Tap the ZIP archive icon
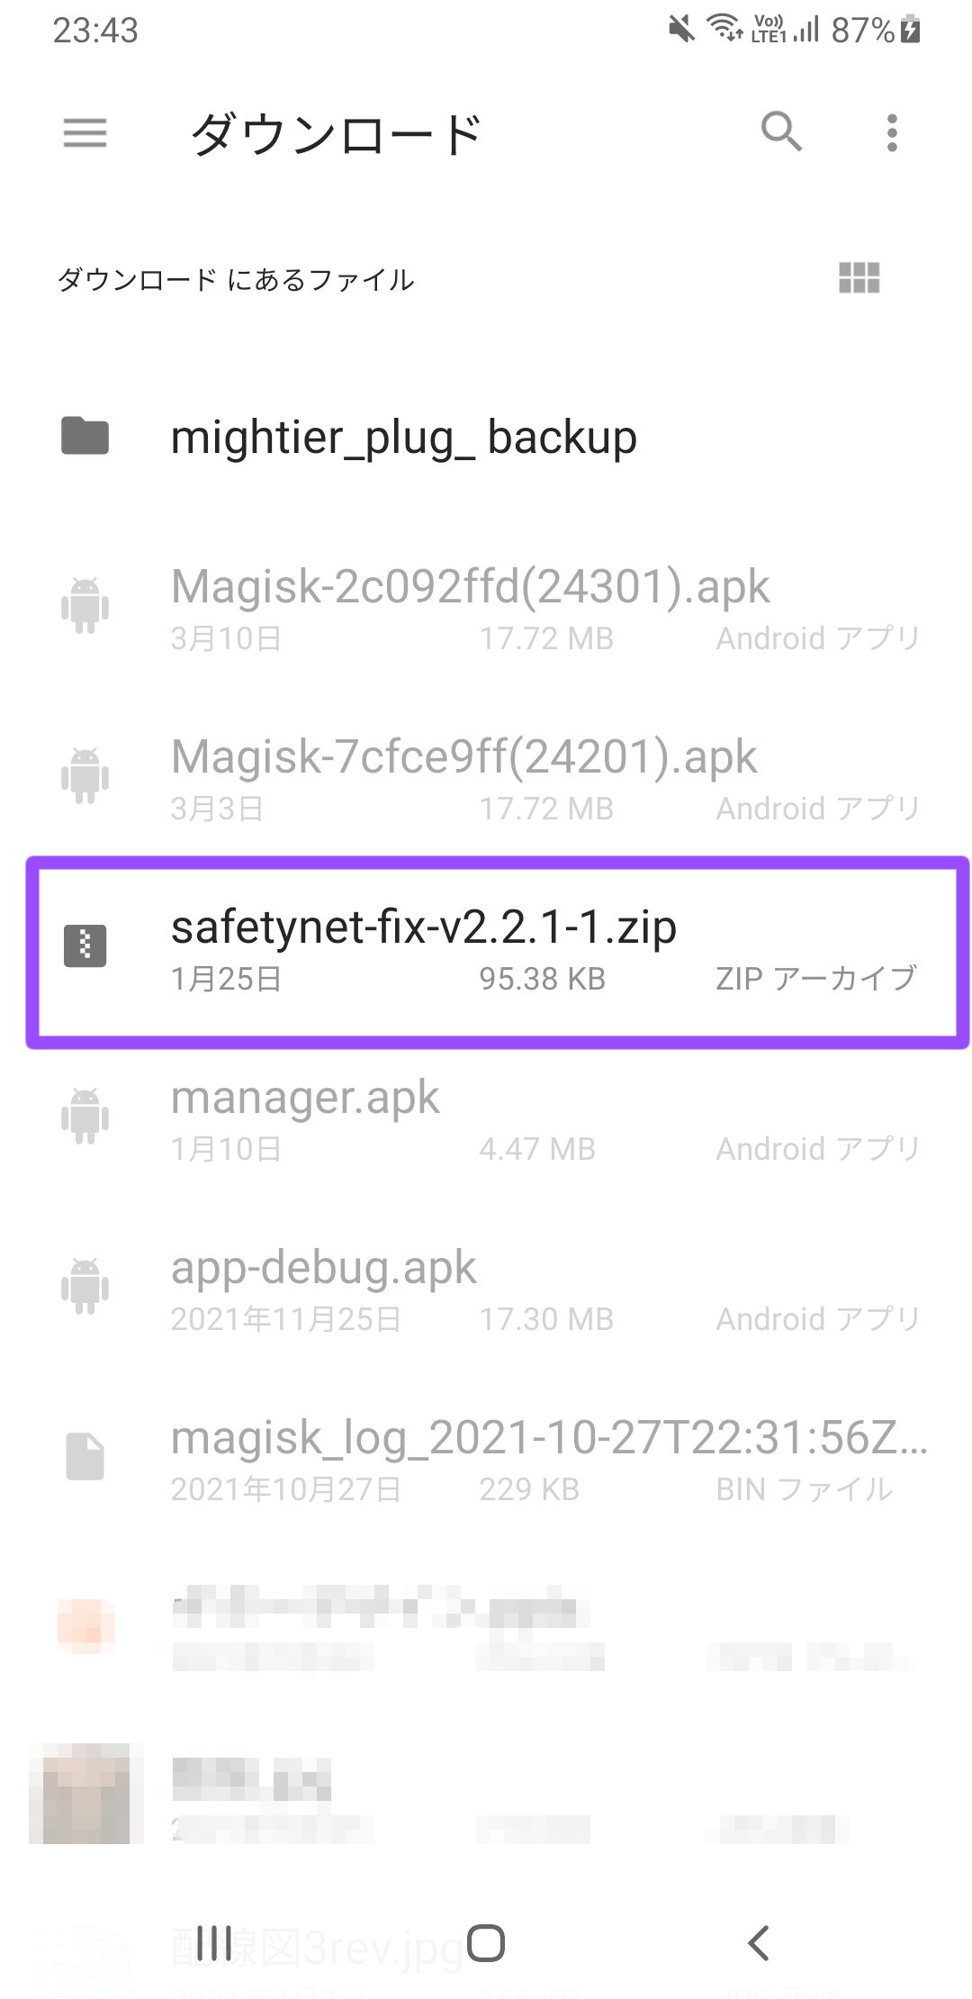The width and height of the screenshot is (972, 1999). click(x=85, y=945)
